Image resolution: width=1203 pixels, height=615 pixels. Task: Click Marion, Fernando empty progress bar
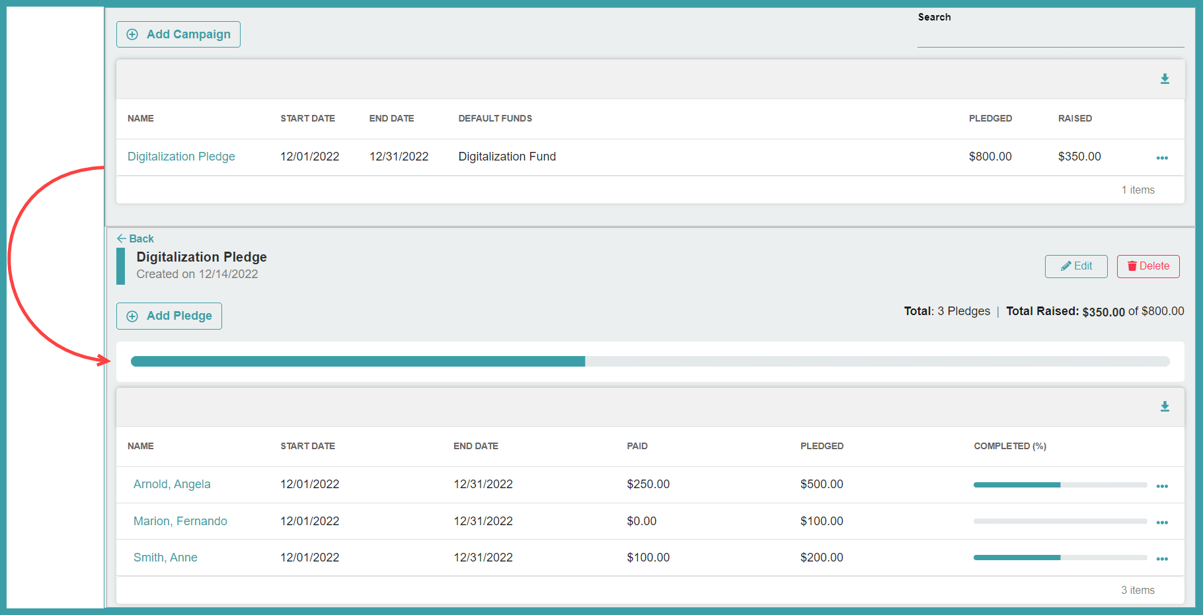pos(1060,521)
